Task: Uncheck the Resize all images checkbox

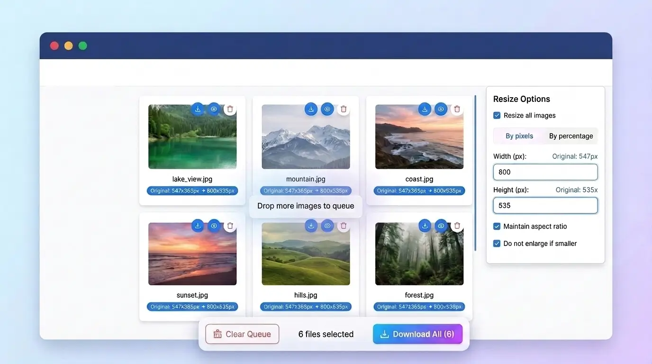Action: click(x=497, y=115)
